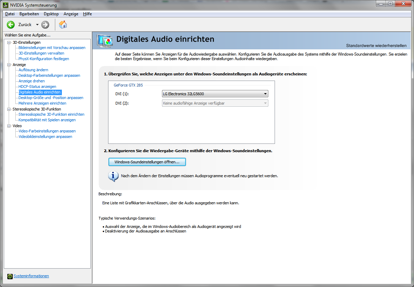Click the Anzeige category label in tree

coord(19,64)
